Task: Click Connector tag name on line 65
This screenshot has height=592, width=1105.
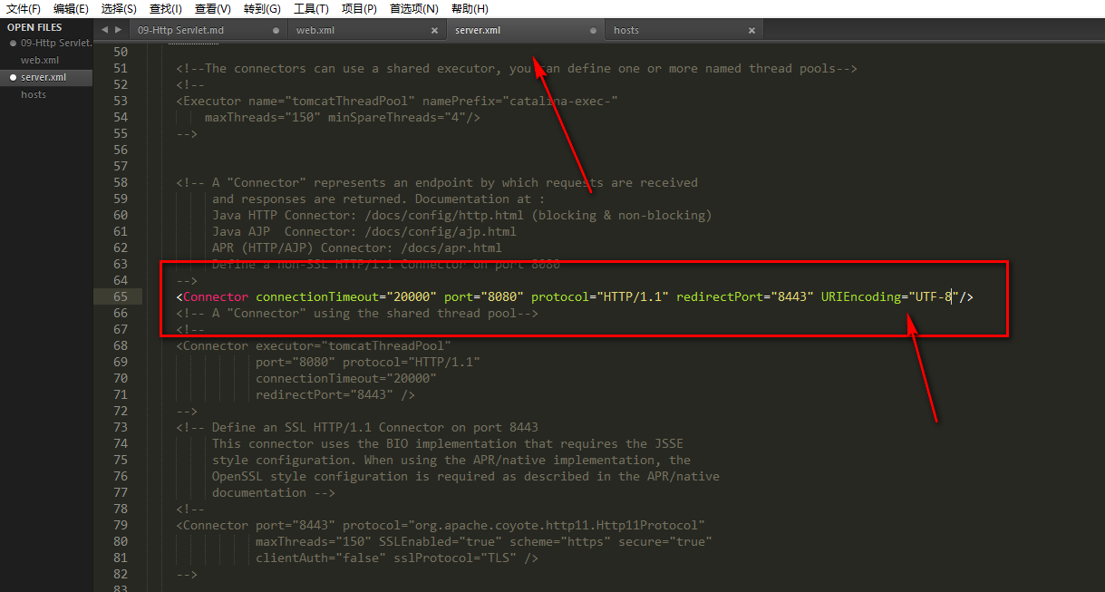Action: 216,296
